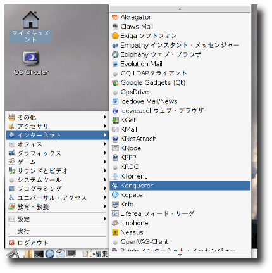Open the GQ LDAPクライアント entry
Viewport: 272px width, 273px height.
coord(180,73)
